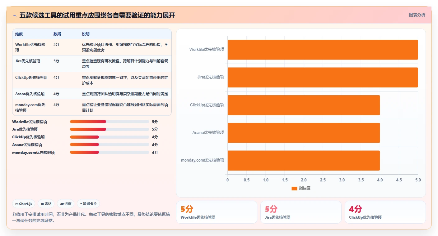438x236 pixels.
Task: Click the Jira优先核验项 progress list label
Action: coord(25,129)
